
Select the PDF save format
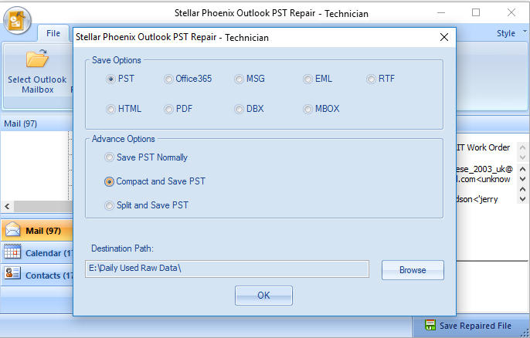178,109
